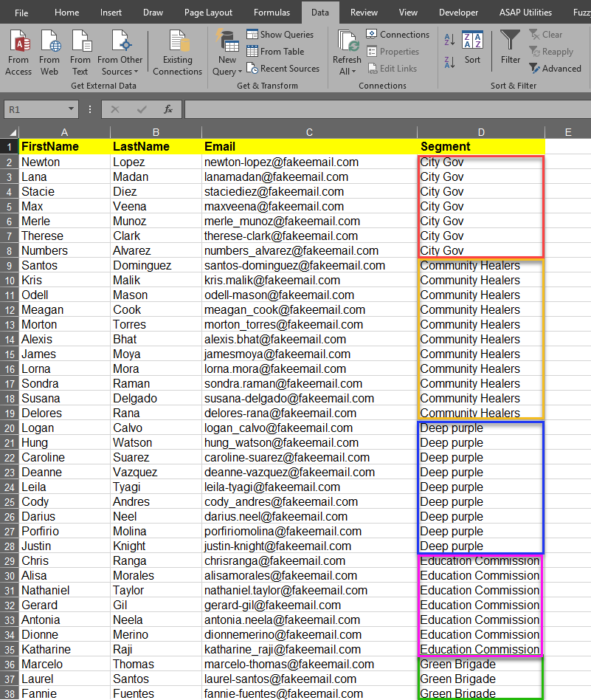Select column A header
The width and height of the screenshot is (591, 700).
point(64,132)
